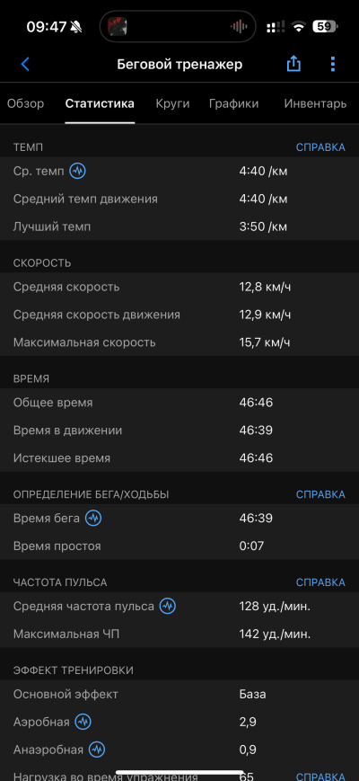The height and width of the screenshot is (781, 359).
Task: Tap insight icon next to Аэробная
Action: point(83,722)
